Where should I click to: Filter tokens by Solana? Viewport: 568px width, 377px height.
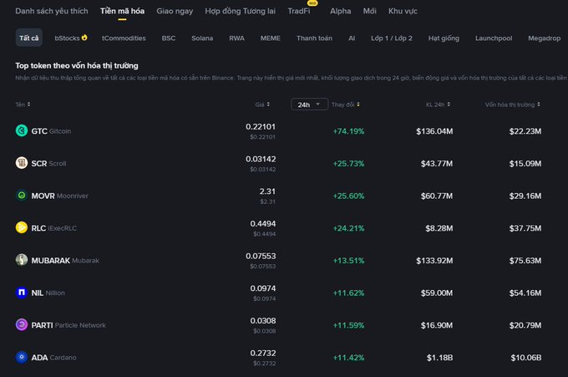click(x=202, y=38)
